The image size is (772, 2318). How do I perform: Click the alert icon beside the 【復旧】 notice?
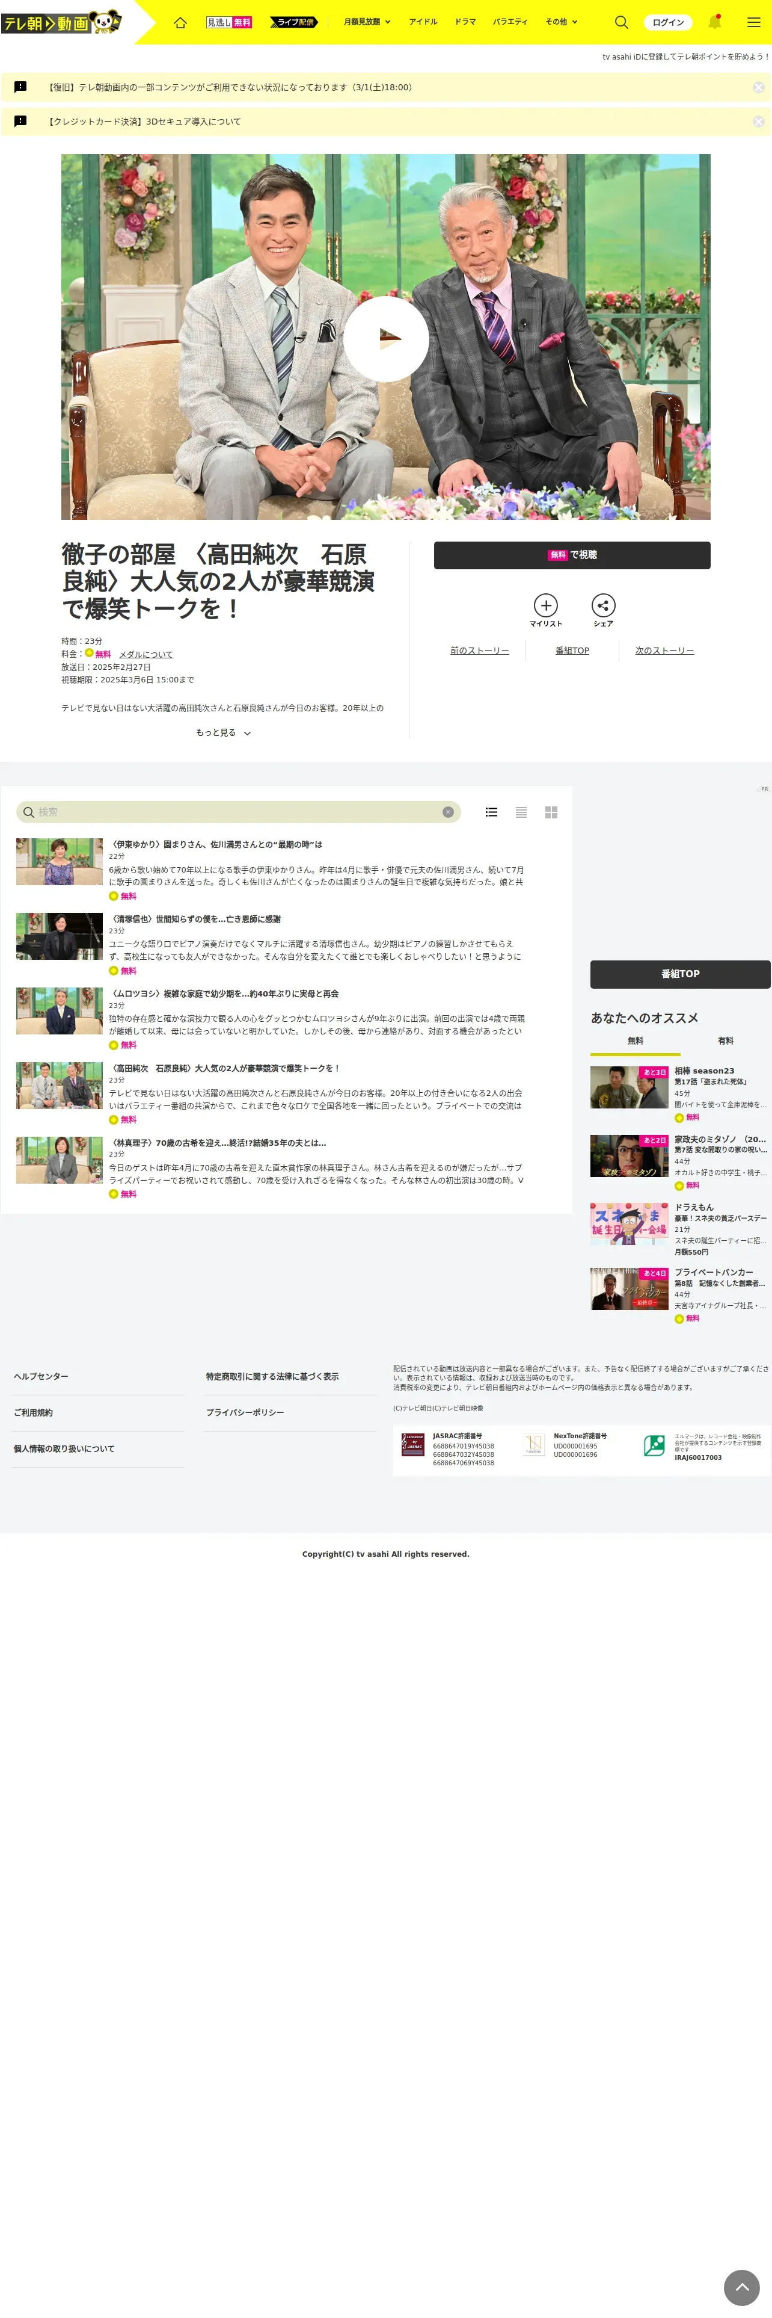pyautogui.click(x=20, y=87)
